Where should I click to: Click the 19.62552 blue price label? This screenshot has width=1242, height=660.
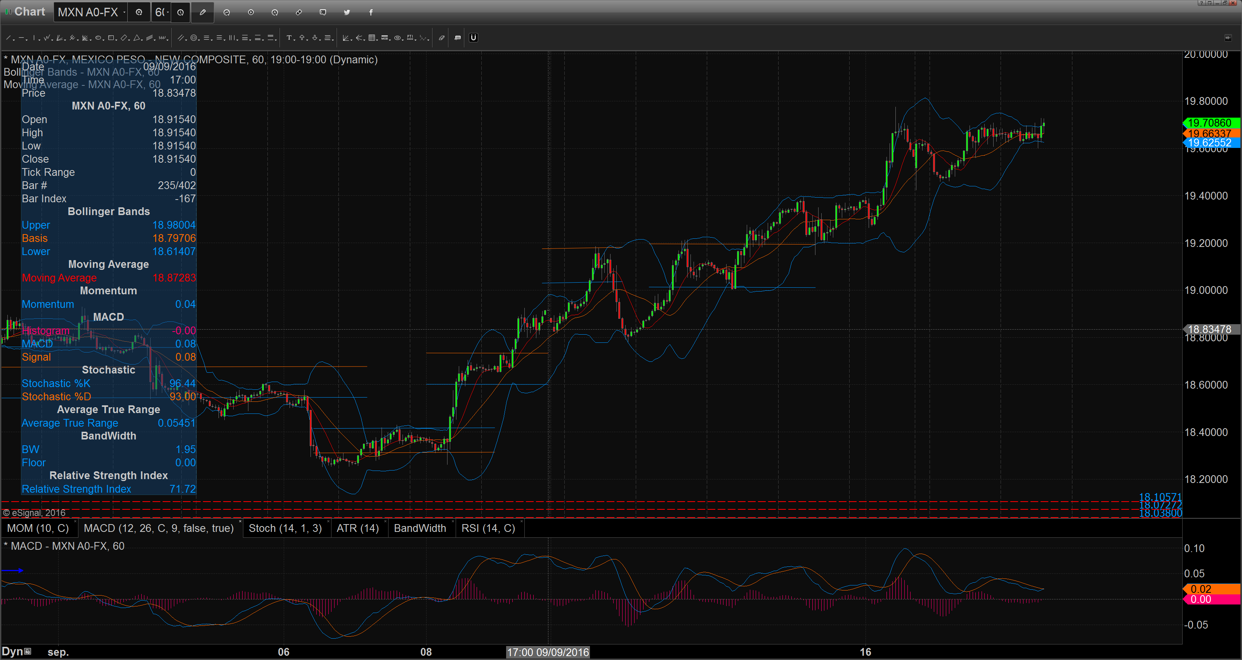(x=1211, y=143)
